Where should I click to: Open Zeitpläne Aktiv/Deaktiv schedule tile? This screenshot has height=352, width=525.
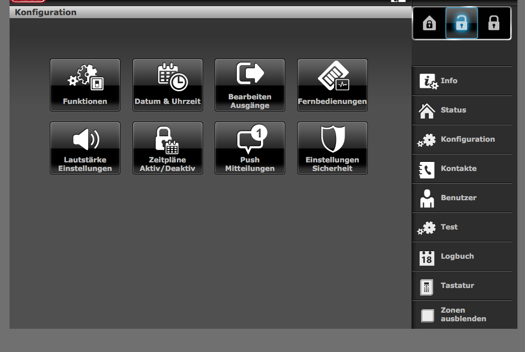point(168,148)
